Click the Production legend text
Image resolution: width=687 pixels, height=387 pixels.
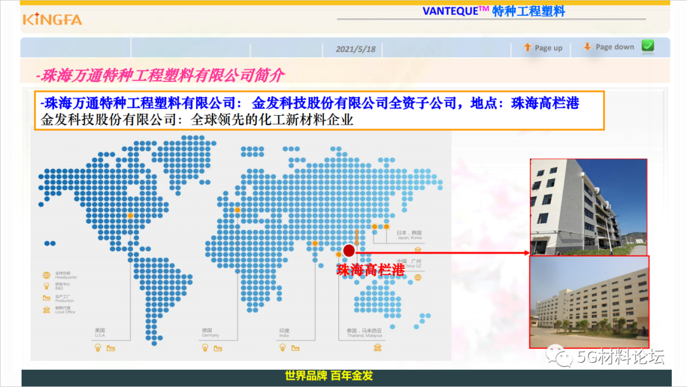[x=64, y=299]
